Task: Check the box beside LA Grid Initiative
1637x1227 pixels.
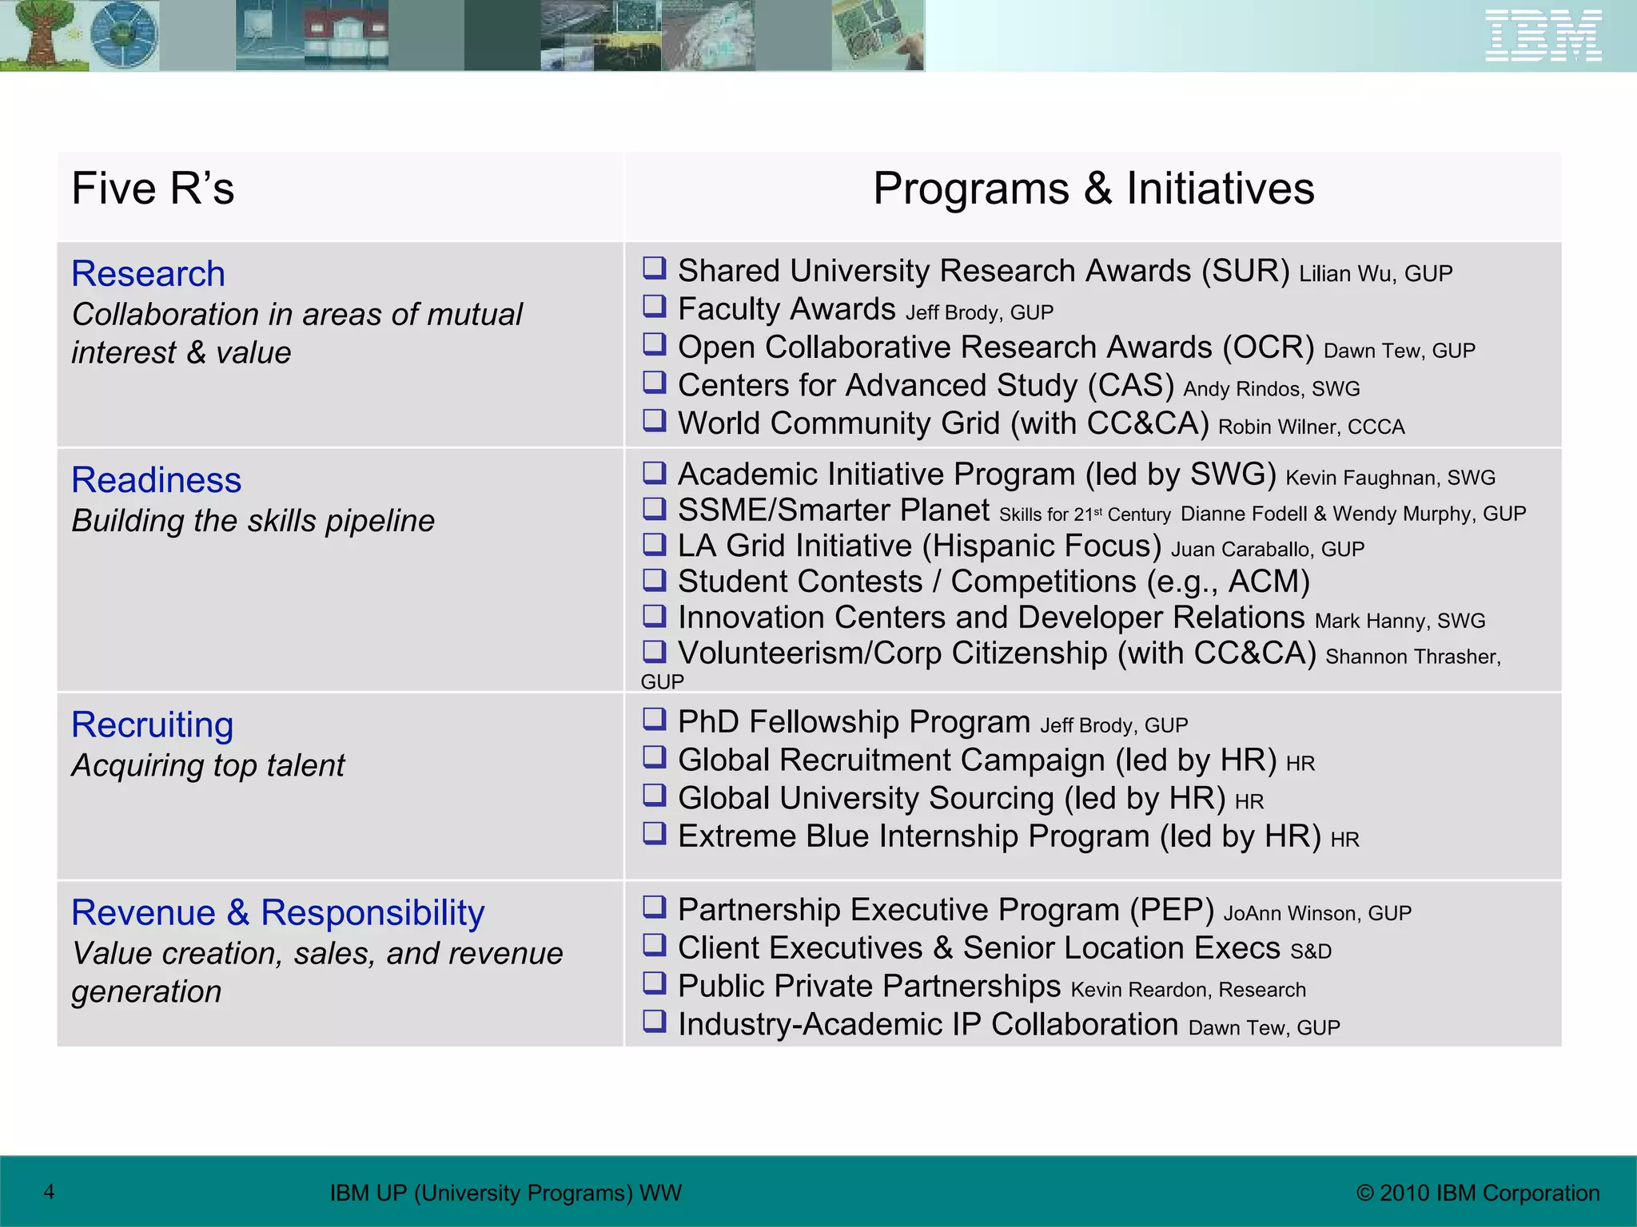Action: (x=654, y=544)
